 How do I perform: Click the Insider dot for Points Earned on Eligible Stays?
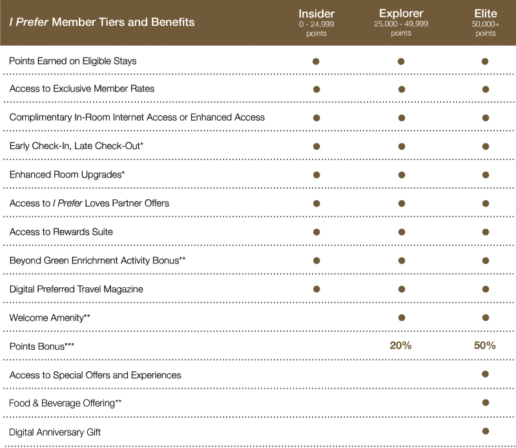[316, 61]
